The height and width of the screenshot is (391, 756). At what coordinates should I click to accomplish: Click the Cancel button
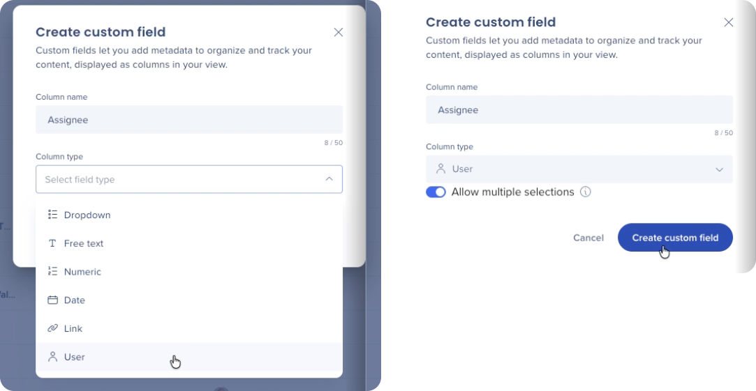click(588, 238)
